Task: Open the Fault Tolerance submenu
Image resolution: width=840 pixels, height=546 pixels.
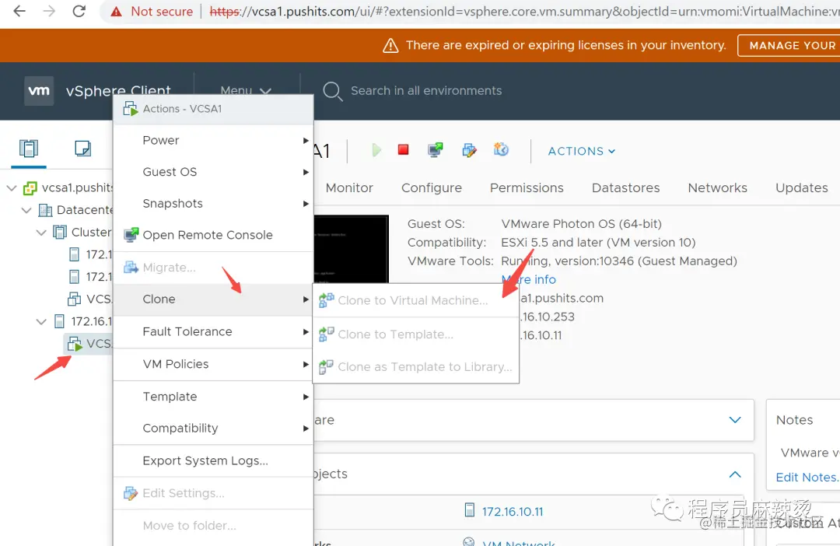Action: point(213,331)
